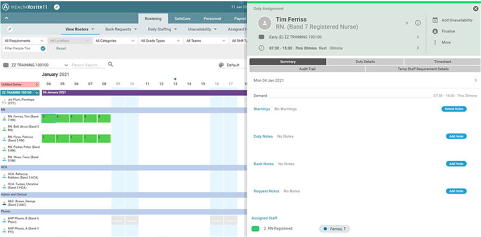
Task: Expand the All Requirements dropdown
Action: pyautogui.click(x=24, y=41)
